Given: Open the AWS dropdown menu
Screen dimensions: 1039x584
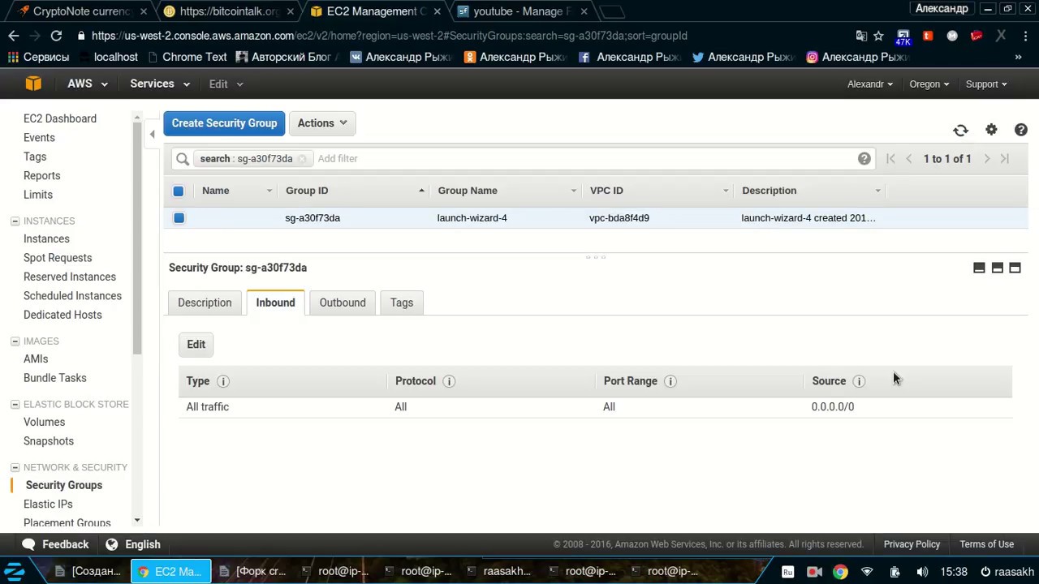Looking at the screenshot, I should (x=88, y=84).
